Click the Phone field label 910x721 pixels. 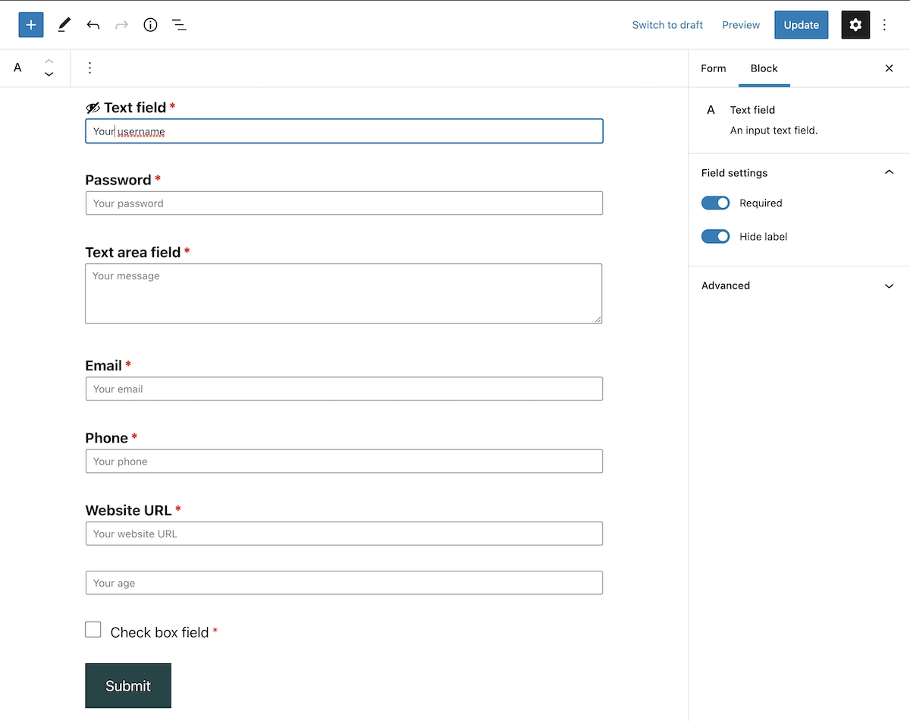[107, 438]
